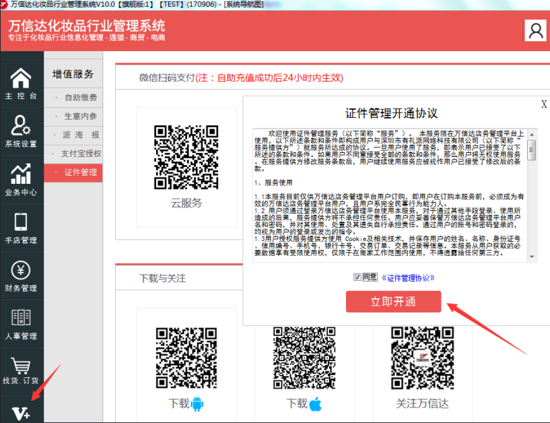Click the 云服务 label
Image resolution: width=550 pixels, height=423 pixels.
[186, 203]
